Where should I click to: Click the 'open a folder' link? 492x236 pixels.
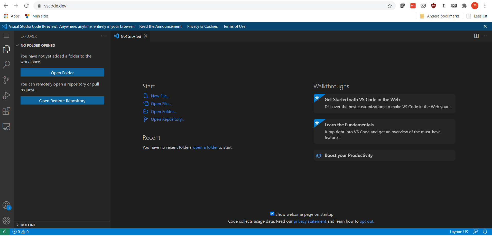(x=205, y=147)
